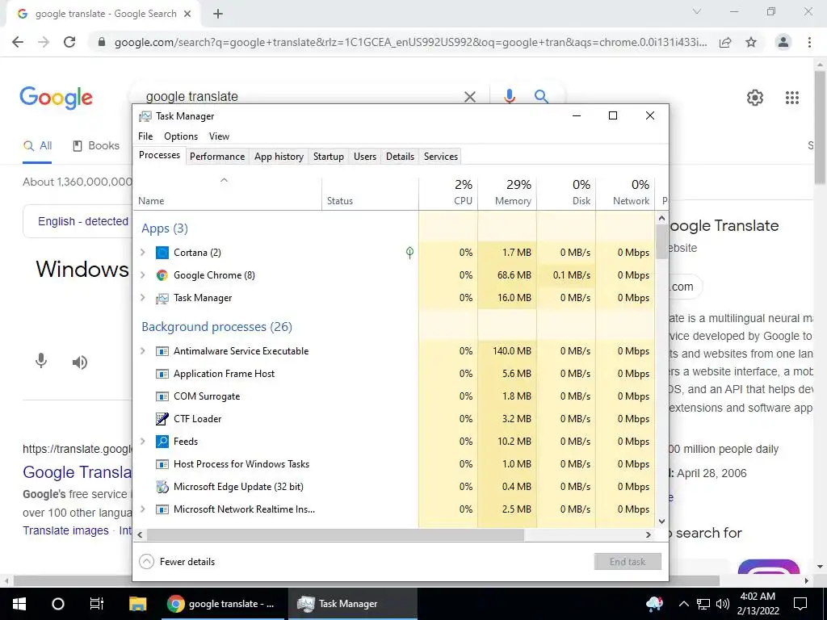Viewport: 827px width, 620px height.
Task: Expand the Cortana (2) process group
Action: tap(142, 253)
